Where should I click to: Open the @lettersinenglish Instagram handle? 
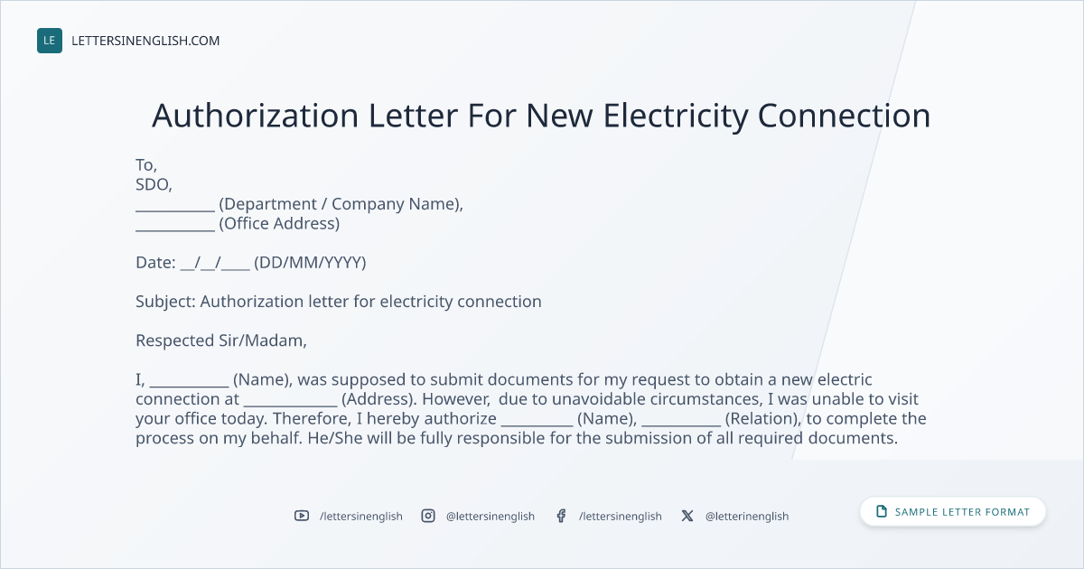(x=491, y=516)
